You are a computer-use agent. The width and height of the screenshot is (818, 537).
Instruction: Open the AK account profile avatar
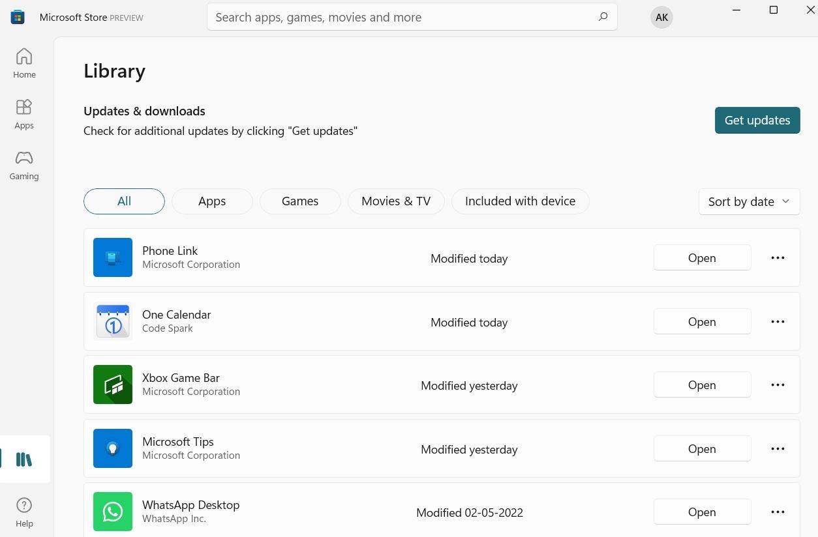tap(661, 18)
